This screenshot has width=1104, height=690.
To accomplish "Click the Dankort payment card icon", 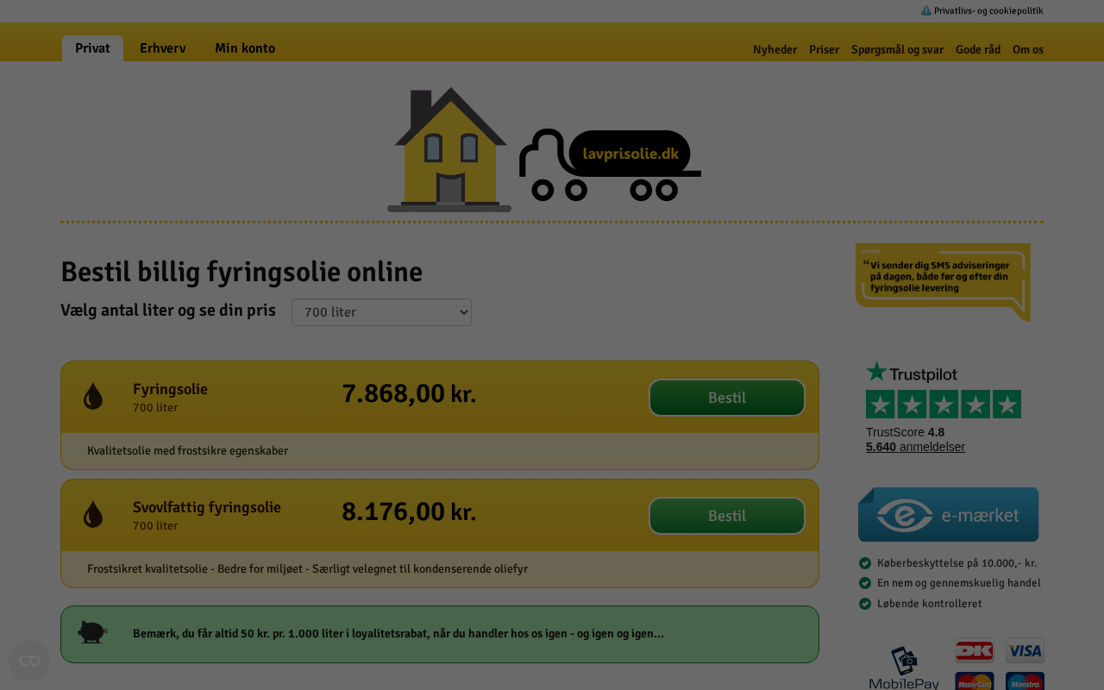I will (x=975, y=650).
